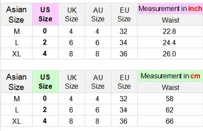This screenshot has width=203, height=131.
Task: Click the AU Size header in bottom table
Action: coord(98,82)
